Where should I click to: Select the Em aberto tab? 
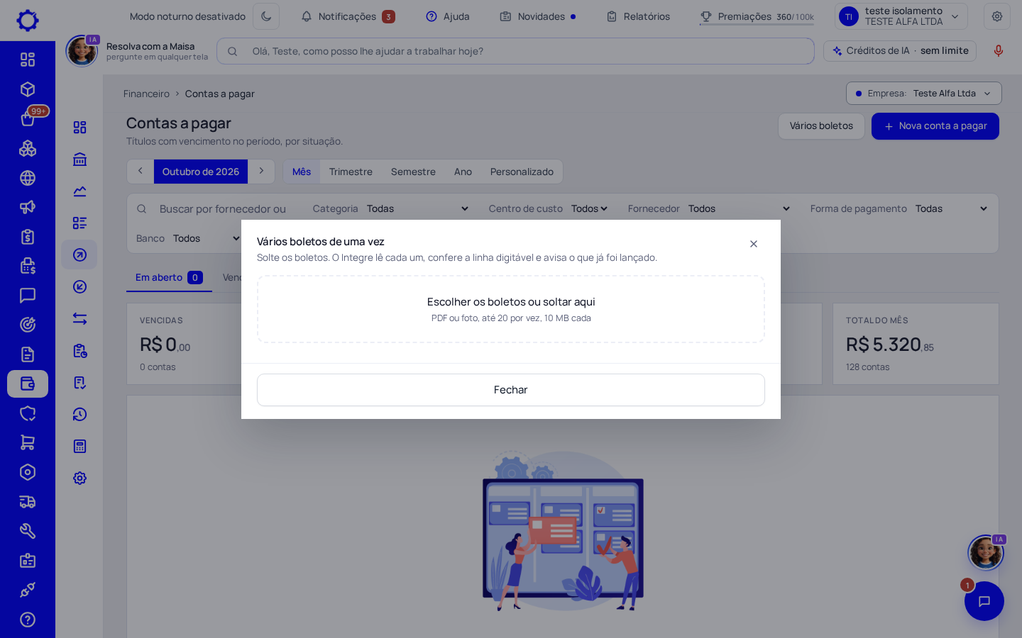(169, 277)
